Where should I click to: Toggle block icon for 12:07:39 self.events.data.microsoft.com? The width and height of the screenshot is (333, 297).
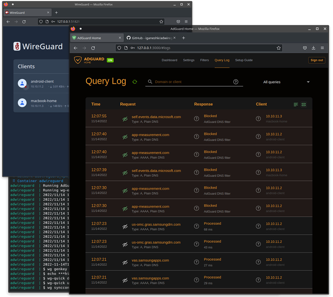pos(125,173)
